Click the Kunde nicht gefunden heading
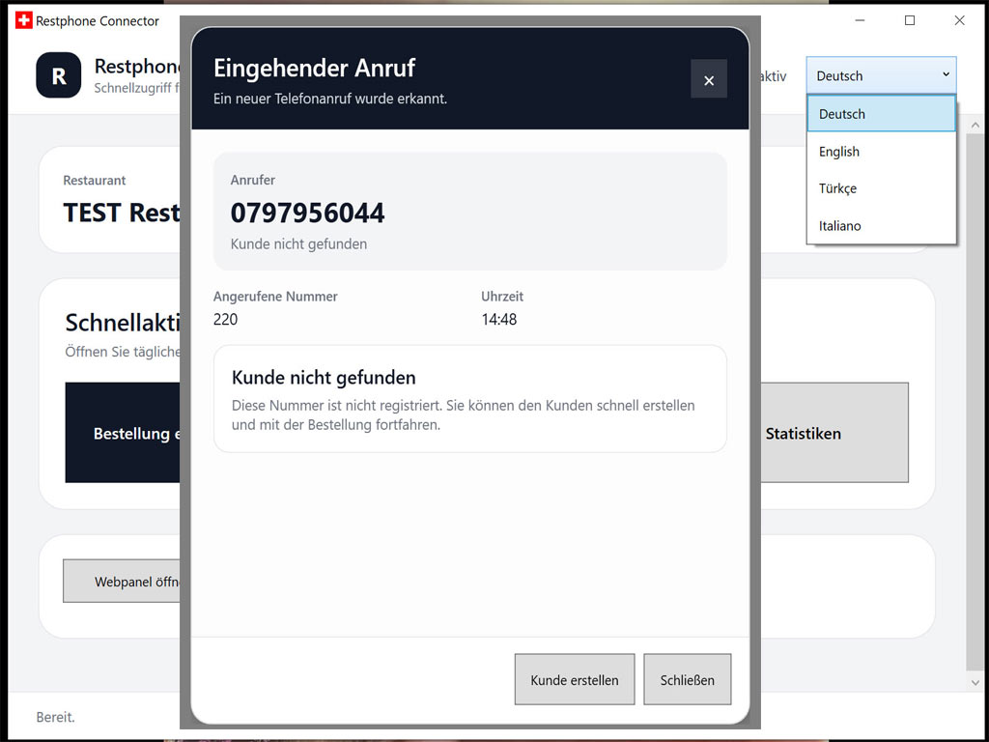This screenshot has width=989, height=742. 324,378
